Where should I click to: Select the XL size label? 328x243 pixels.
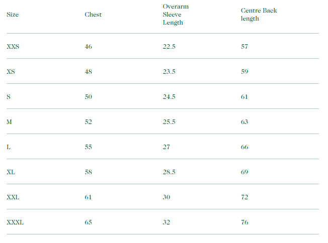[11, 172]
